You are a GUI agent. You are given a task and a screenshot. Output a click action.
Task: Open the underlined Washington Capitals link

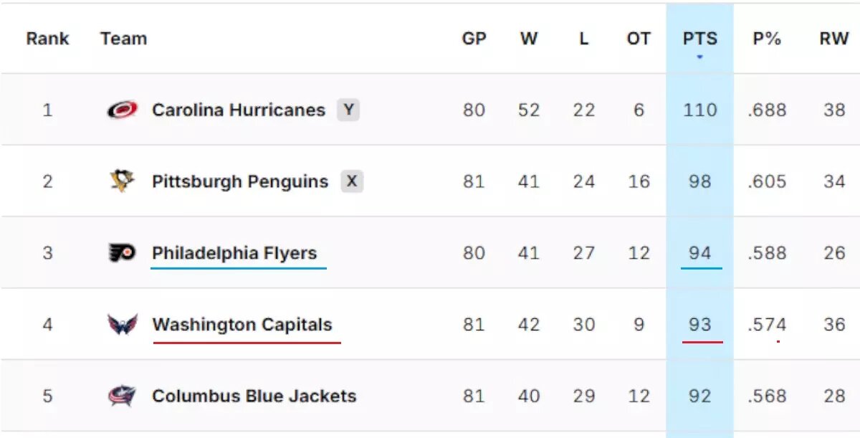tap(243, 324)
